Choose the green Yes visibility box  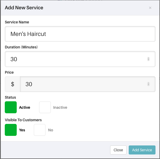pos(11,130)
